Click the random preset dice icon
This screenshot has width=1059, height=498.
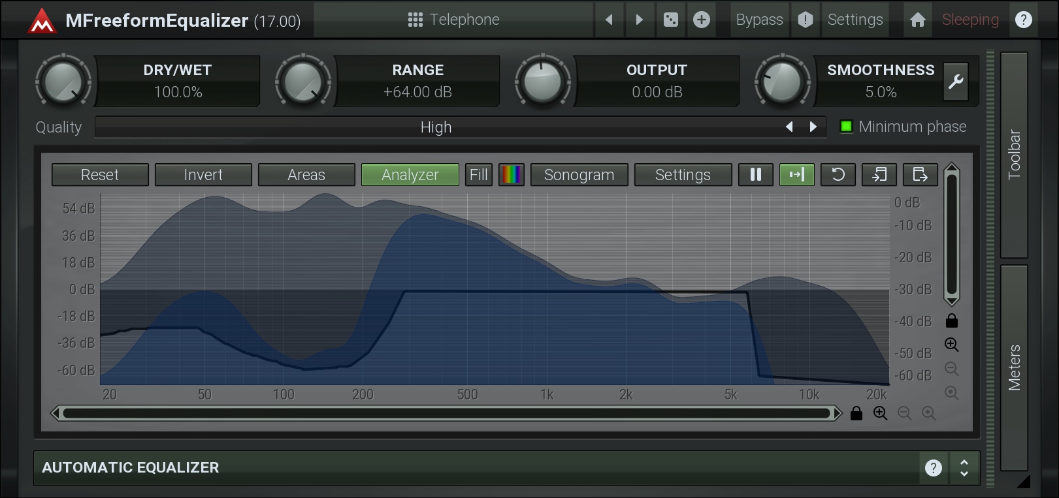(x=670, y=20)
